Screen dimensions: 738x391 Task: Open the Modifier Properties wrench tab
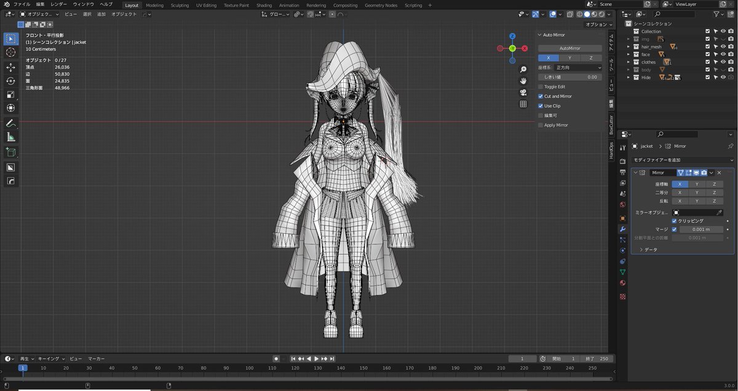[622, 229]
